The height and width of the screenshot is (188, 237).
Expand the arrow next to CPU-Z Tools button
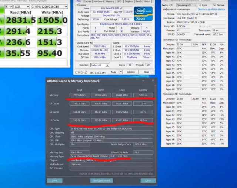121,72
